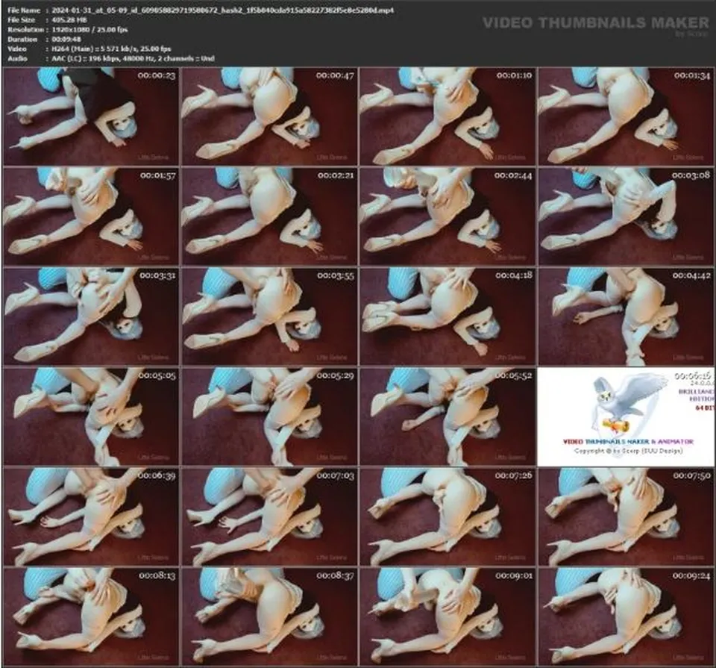Image resolution: width=716 pixels, height=668 pixels.
Task: Select the thumbnail labeled 00:03:31
Action: pyautogui.click(x=91, y=316)
